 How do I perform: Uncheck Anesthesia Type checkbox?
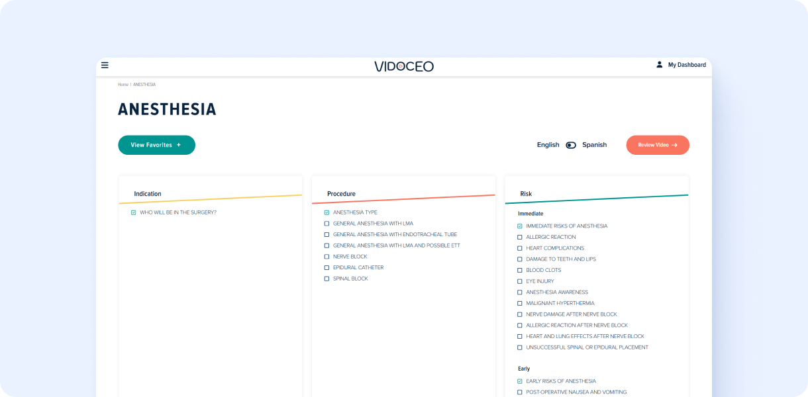[x=327, y=212]
